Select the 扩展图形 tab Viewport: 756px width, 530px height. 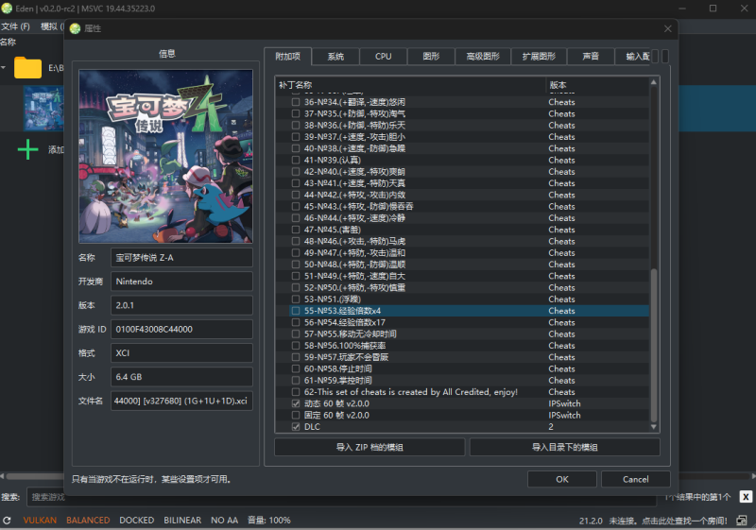[539, 57]
